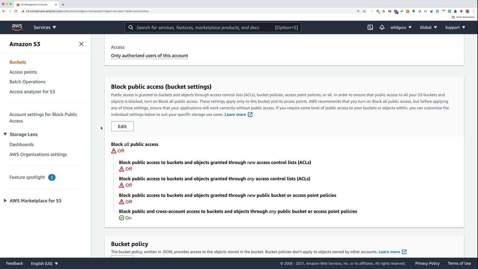Viewport: 478px width, 269px height.
Task: Click the 'Block all public access' label
Action: (x=134, y=144)
